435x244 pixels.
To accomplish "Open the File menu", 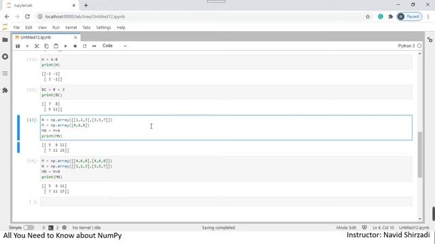I will click(x=16, y=27).
